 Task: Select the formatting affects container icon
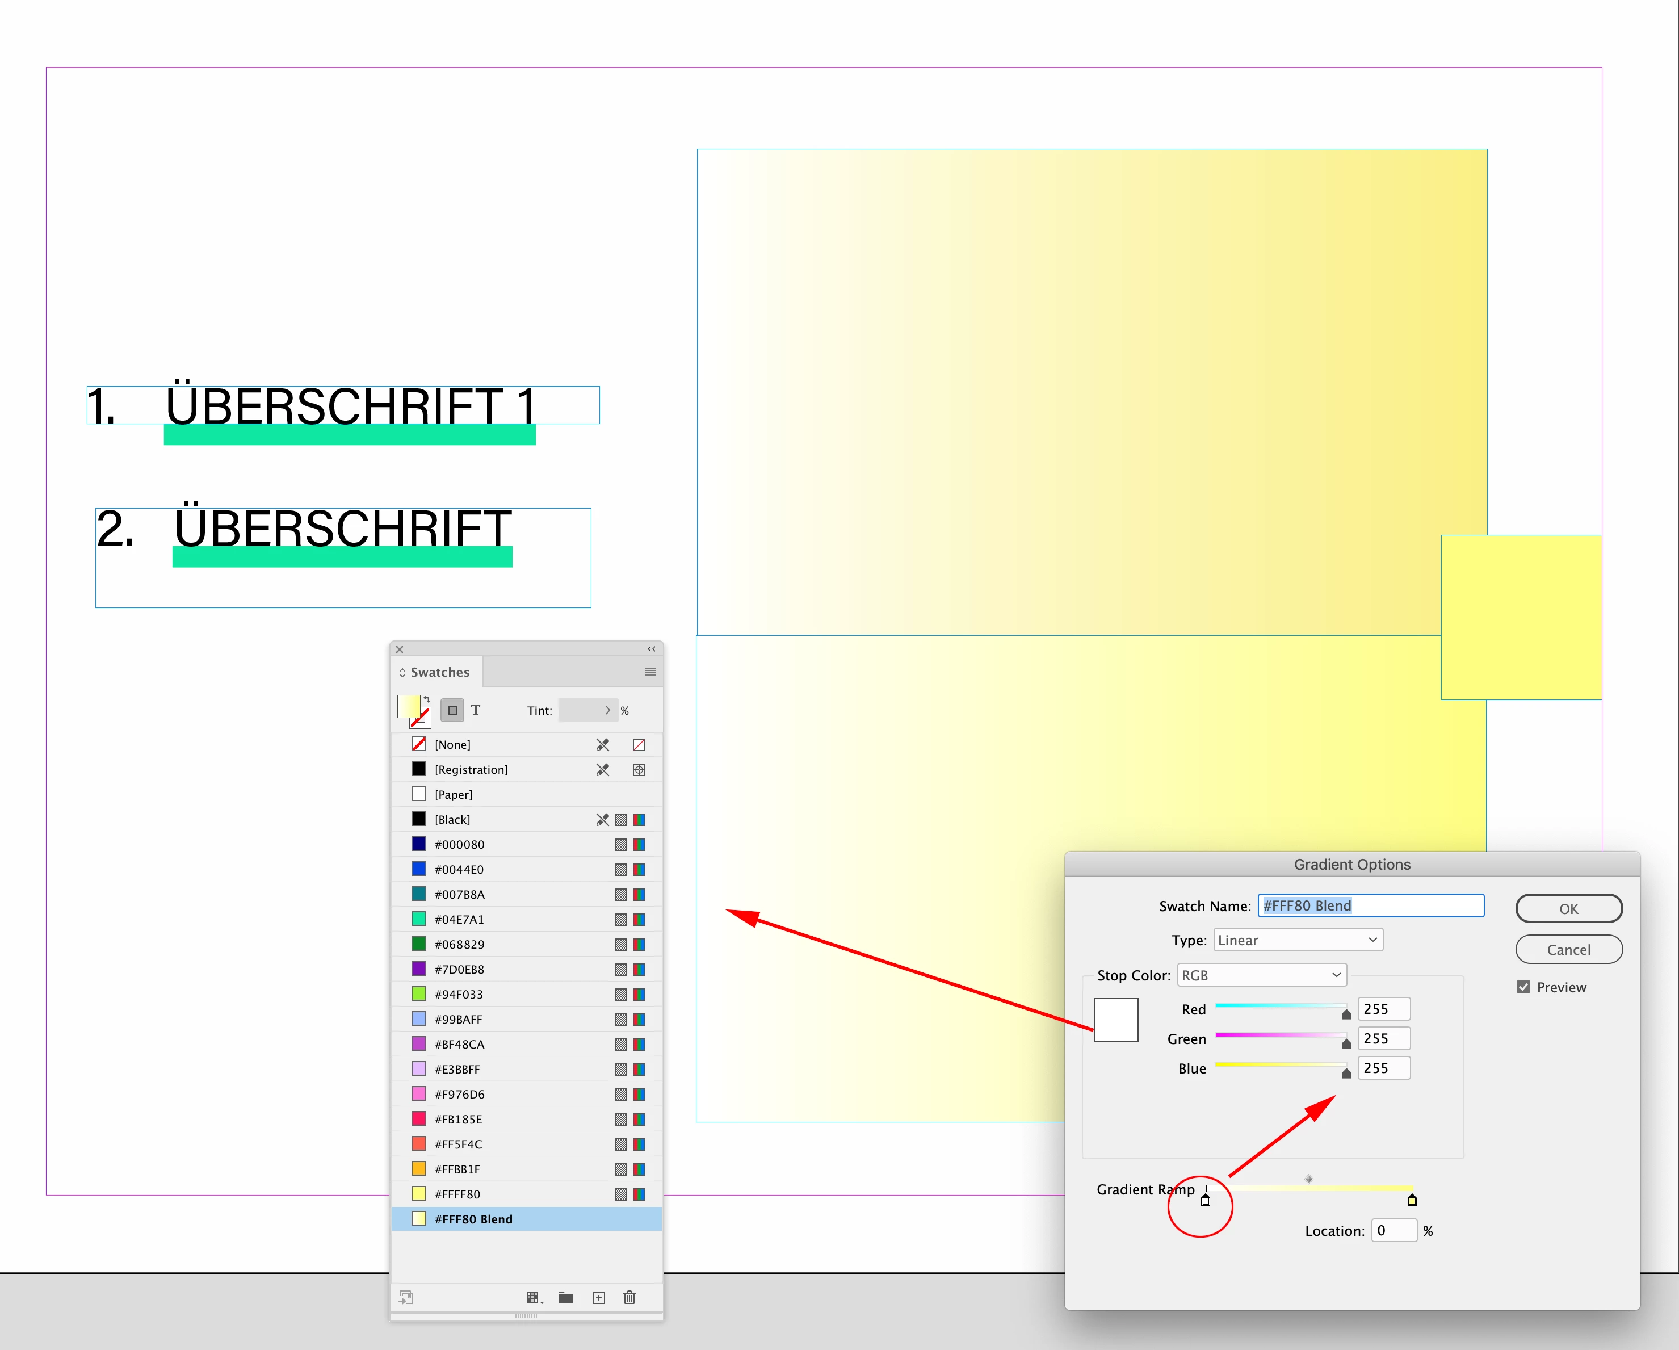452,710
